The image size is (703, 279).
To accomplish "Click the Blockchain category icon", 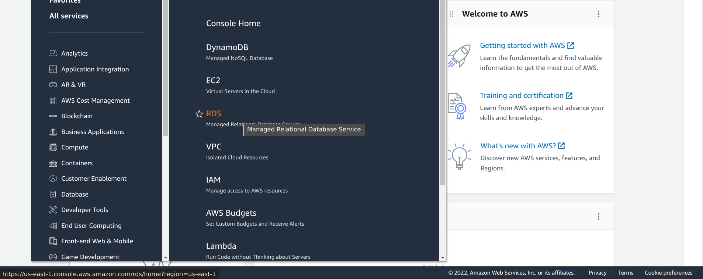I will point(53,116).
